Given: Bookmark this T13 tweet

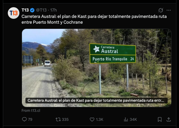Looking at the screenshot, I should click(x=160, y=119).
